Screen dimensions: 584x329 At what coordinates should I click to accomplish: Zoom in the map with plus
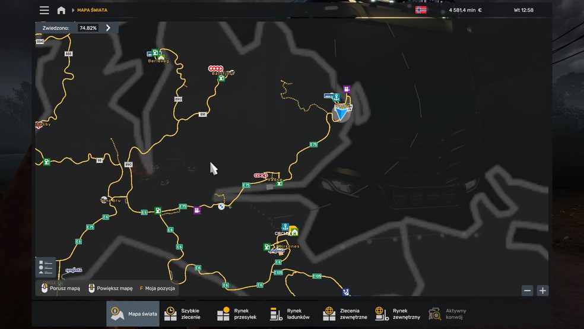click(542, 290)
